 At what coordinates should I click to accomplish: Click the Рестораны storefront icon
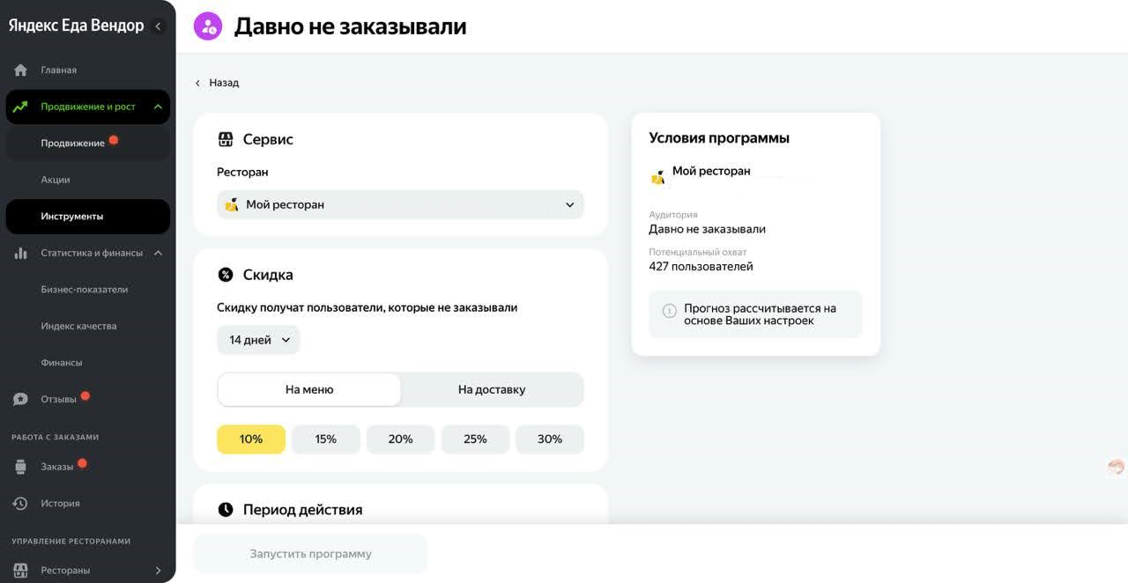pyautogui.click(x=20, y=571)
